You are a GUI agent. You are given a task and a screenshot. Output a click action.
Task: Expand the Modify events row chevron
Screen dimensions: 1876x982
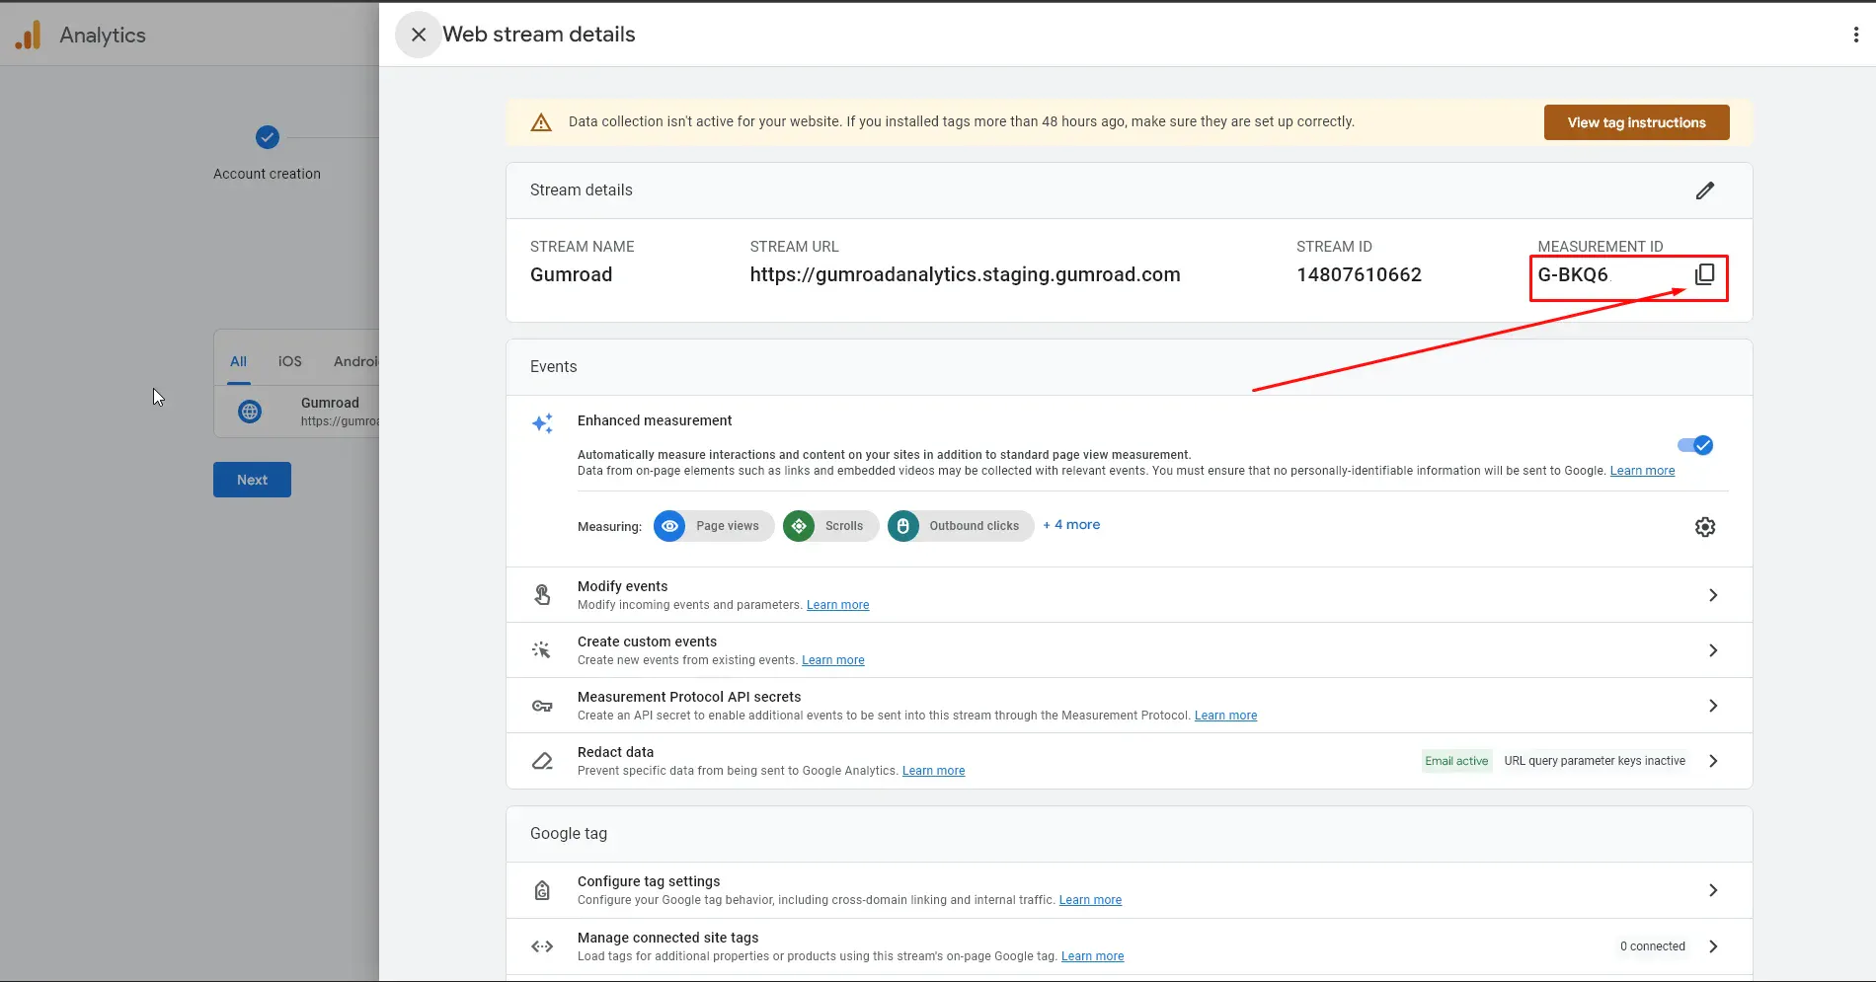1713,595
